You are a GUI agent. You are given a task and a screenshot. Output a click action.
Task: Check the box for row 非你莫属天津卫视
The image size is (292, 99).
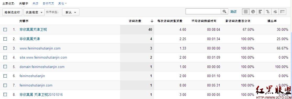pyautogui.click(x=5, y=30)
